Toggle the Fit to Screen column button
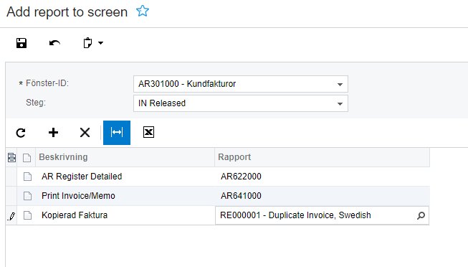This screenshot has width=468, height=267. coord(117,133)
